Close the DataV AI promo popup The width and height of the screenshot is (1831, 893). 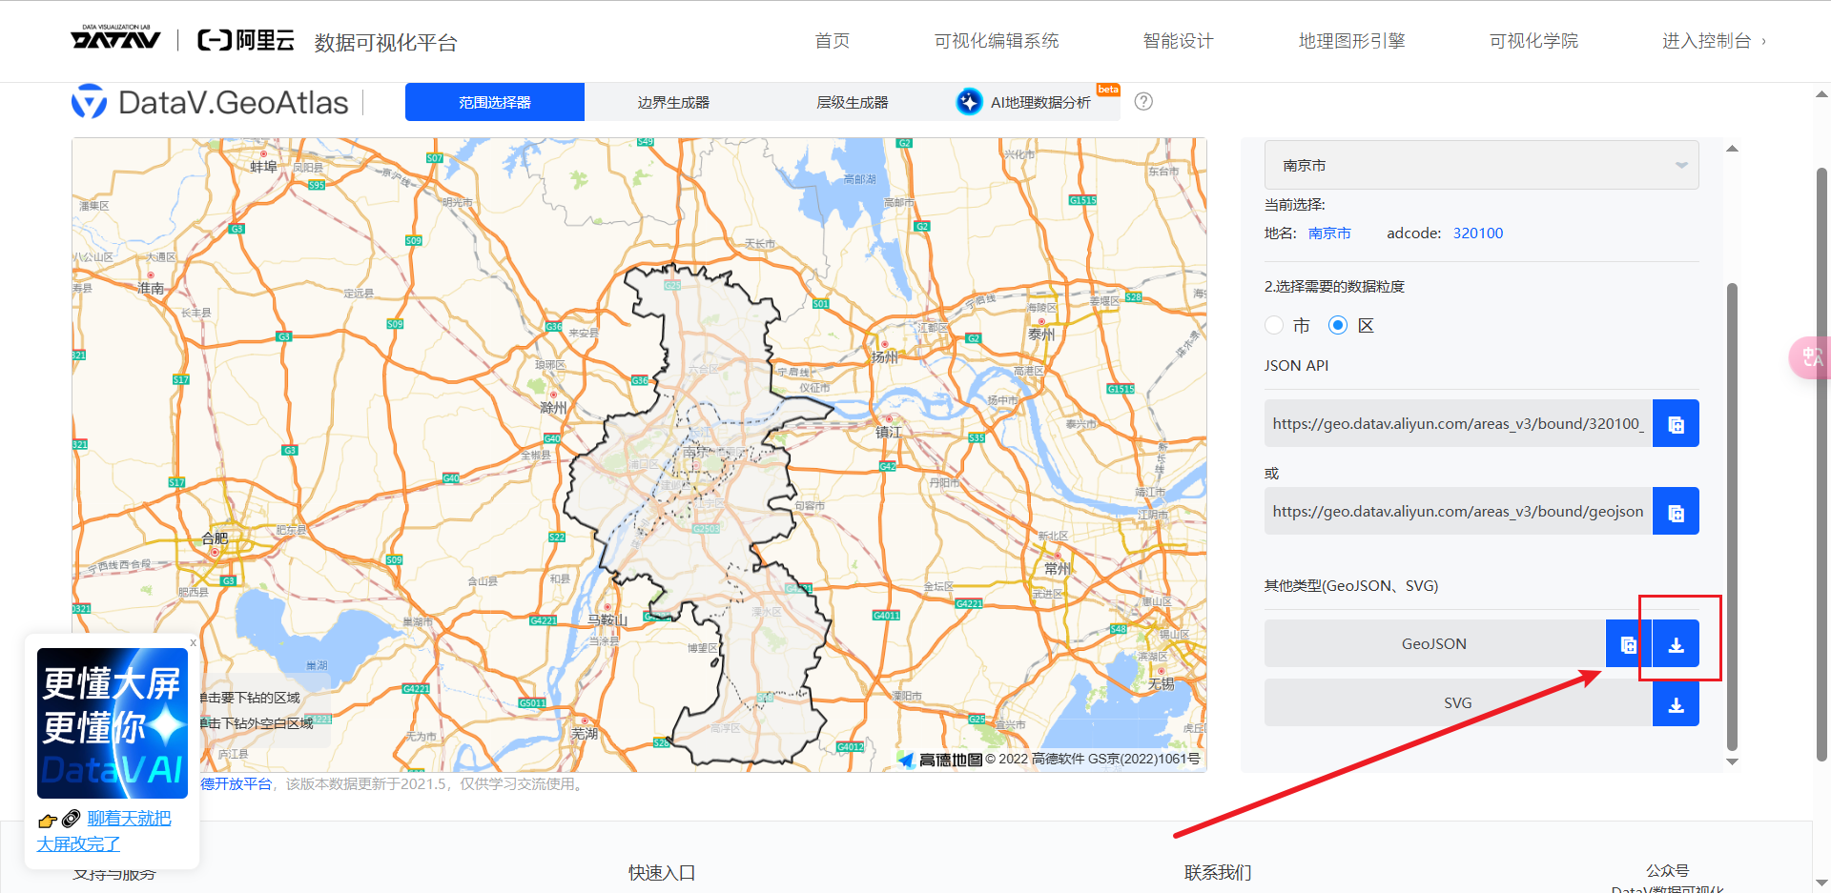pos(193,642)
